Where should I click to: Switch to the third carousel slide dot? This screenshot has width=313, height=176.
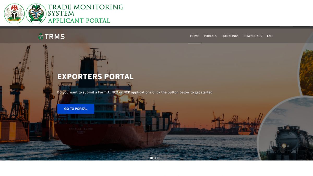point(158,158)
